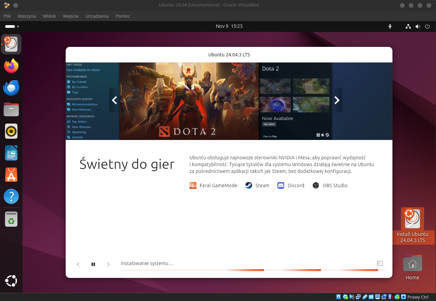Viewport: 436px width, 301px height.
Task: Open the Urządzenia menu
Action: click(97, 16)
